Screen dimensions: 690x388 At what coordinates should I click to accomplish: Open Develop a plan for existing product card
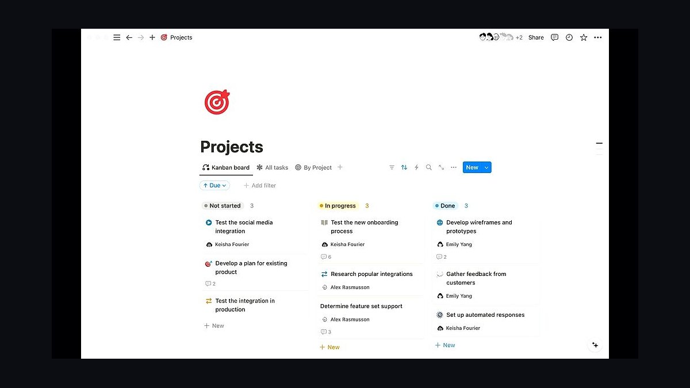click(254, 273)
